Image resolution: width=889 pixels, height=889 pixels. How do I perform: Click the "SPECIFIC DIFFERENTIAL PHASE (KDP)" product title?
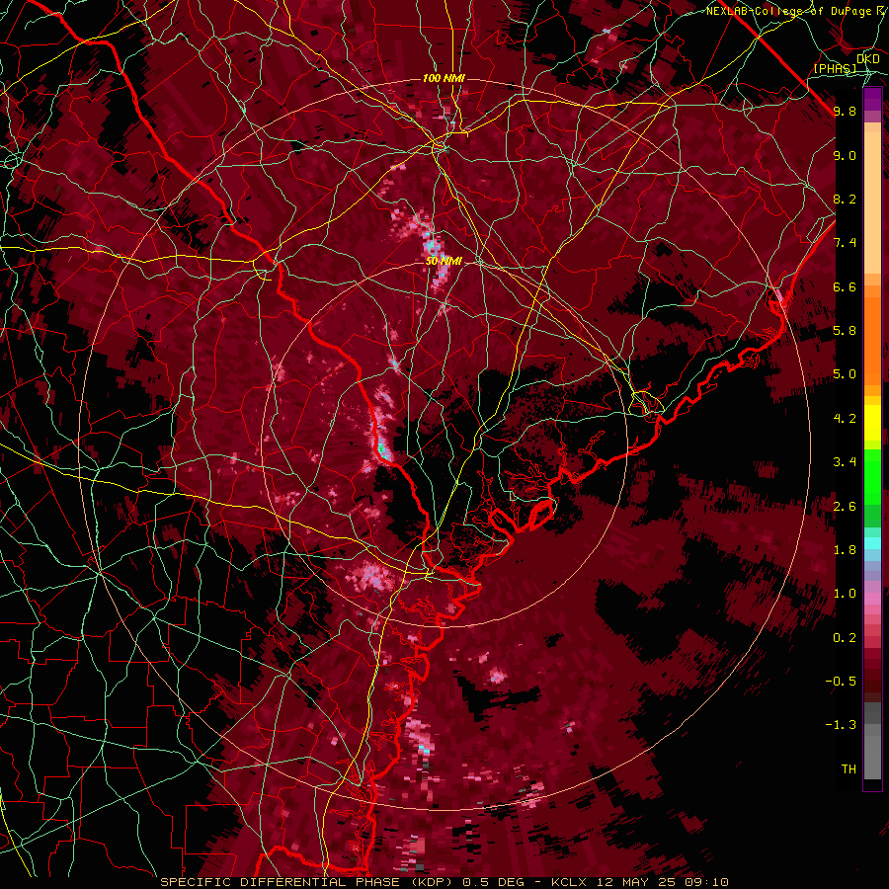pyautogui.click(x=308, y=882)
